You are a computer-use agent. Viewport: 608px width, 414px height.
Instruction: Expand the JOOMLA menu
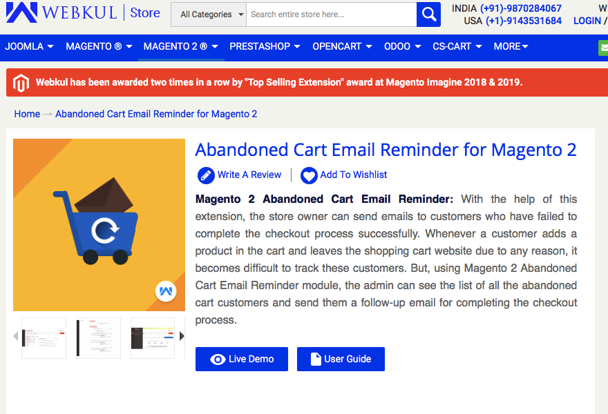click(29, 46)
